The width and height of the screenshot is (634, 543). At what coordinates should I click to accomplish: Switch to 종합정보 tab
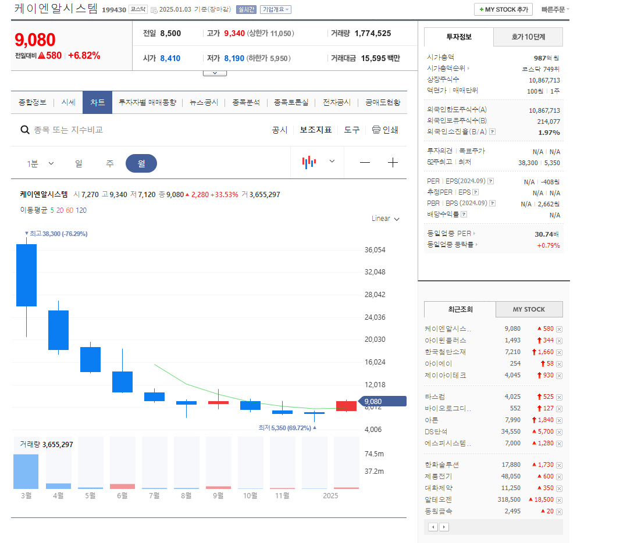[x=33, y=102]
